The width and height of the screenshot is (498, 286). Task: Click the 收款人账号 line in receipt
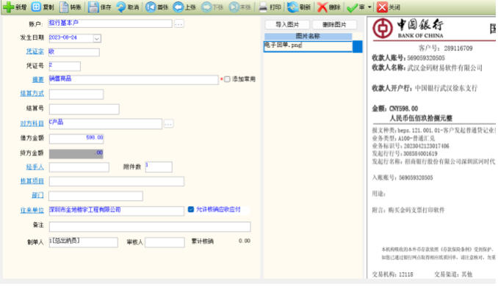[408, 58]
